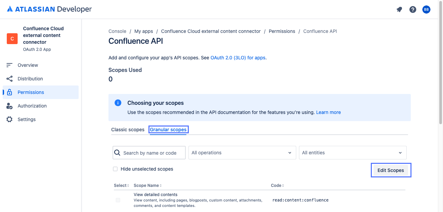Screen dimensions: 443x212
Task: Go to Console breadcrumb
Action: click(117, 31)
